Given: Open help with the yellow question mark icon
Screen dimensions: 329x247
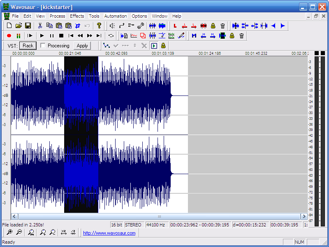Looking at the screenshot, I should 99,26.
